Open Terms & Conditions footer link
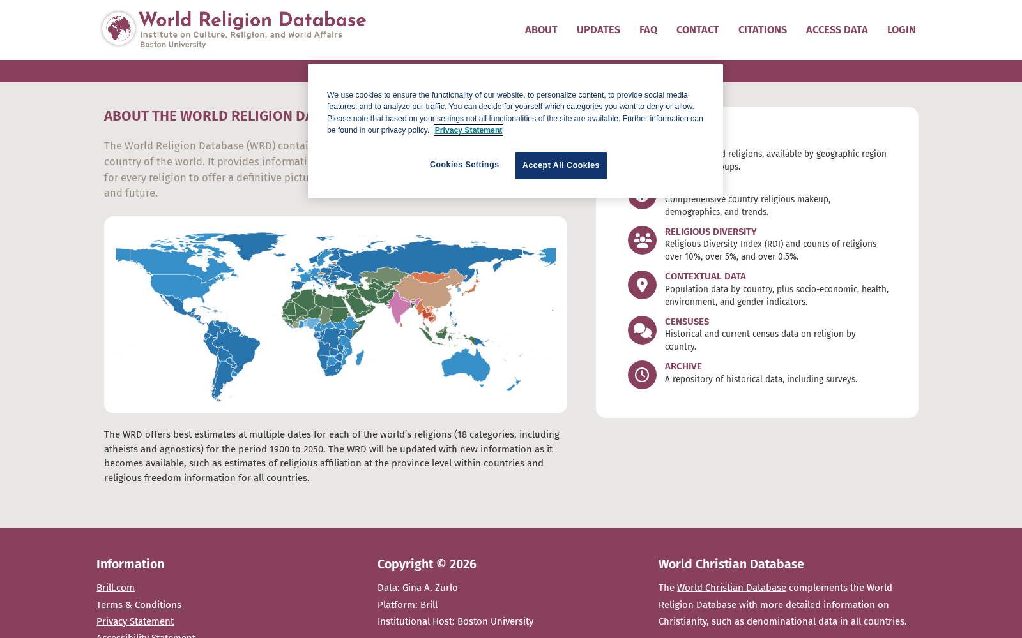The width and height of the screenshot is (1022, 638). click(139, 605)
